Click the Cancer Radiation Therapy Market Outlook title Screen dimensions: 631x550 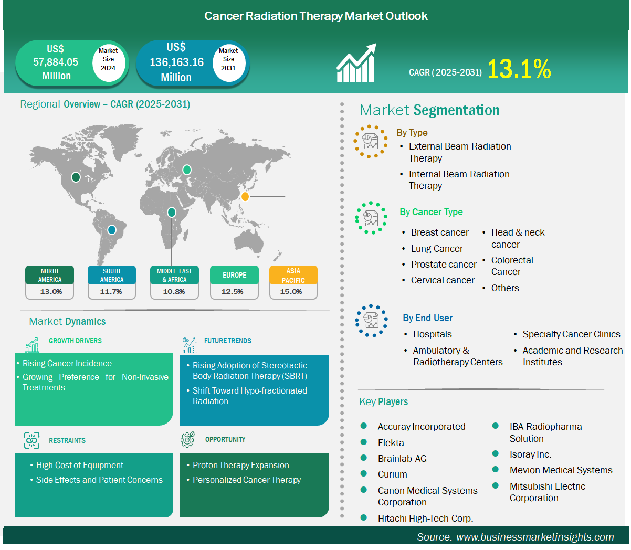316,16
